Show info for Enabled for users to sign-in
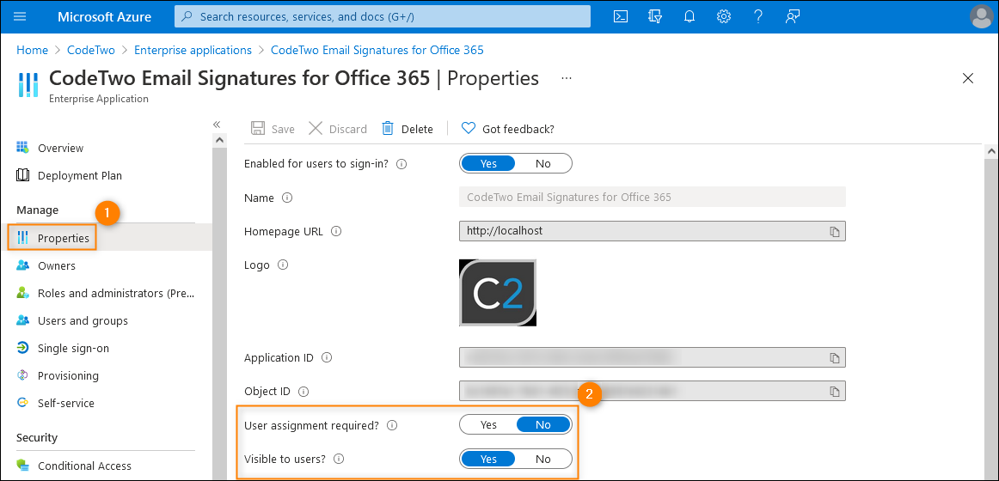Viewport: 999px width, 481px height. coord(401,164)
